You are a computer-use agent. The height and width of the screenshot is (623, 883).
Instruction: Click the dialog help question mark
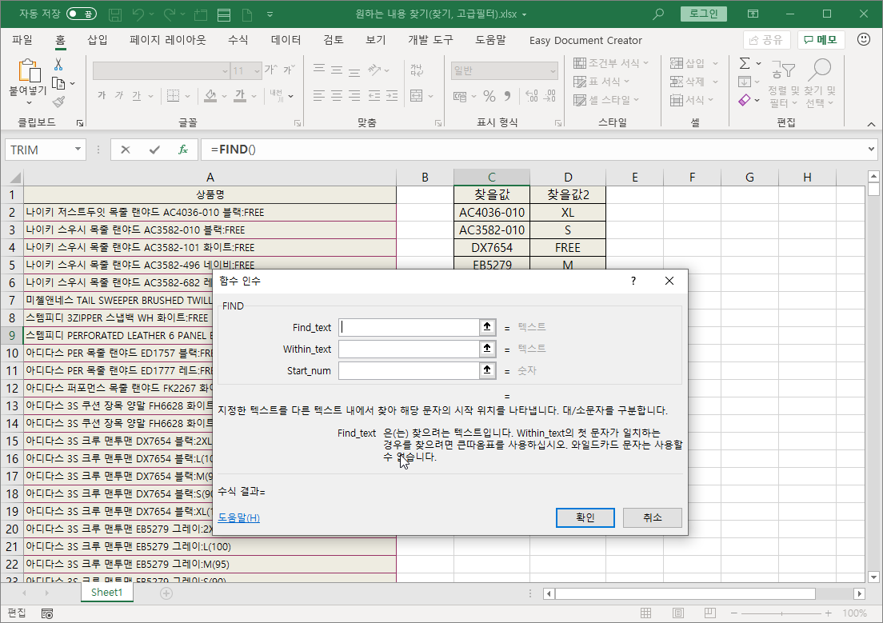tap(633, 281)
